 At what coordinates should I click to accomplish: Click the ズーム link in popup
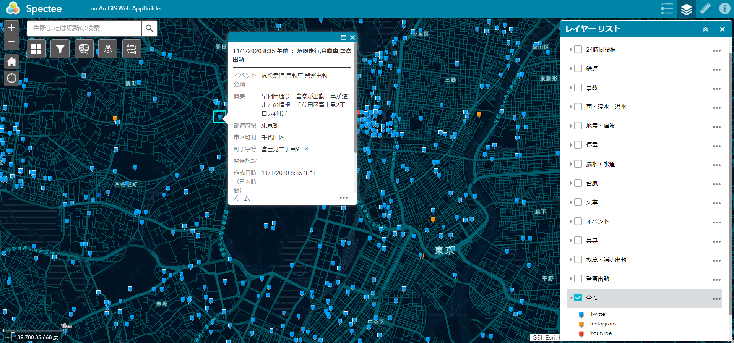241,198
